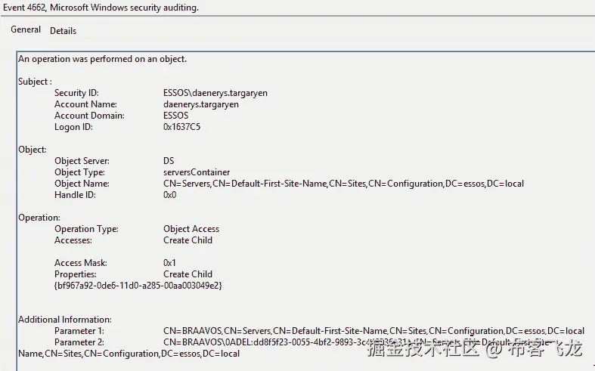Click the Event 4662 header title
595x371 pixels.
coord(101,8)
